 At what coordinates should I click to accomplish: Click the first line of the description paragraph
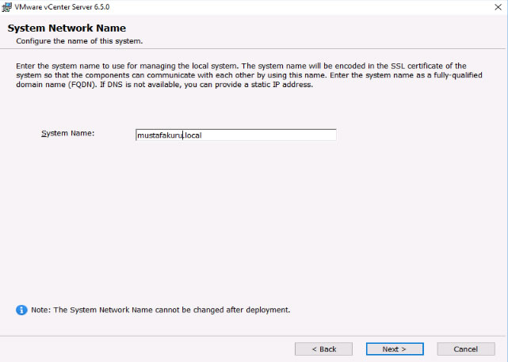point(241,66)
